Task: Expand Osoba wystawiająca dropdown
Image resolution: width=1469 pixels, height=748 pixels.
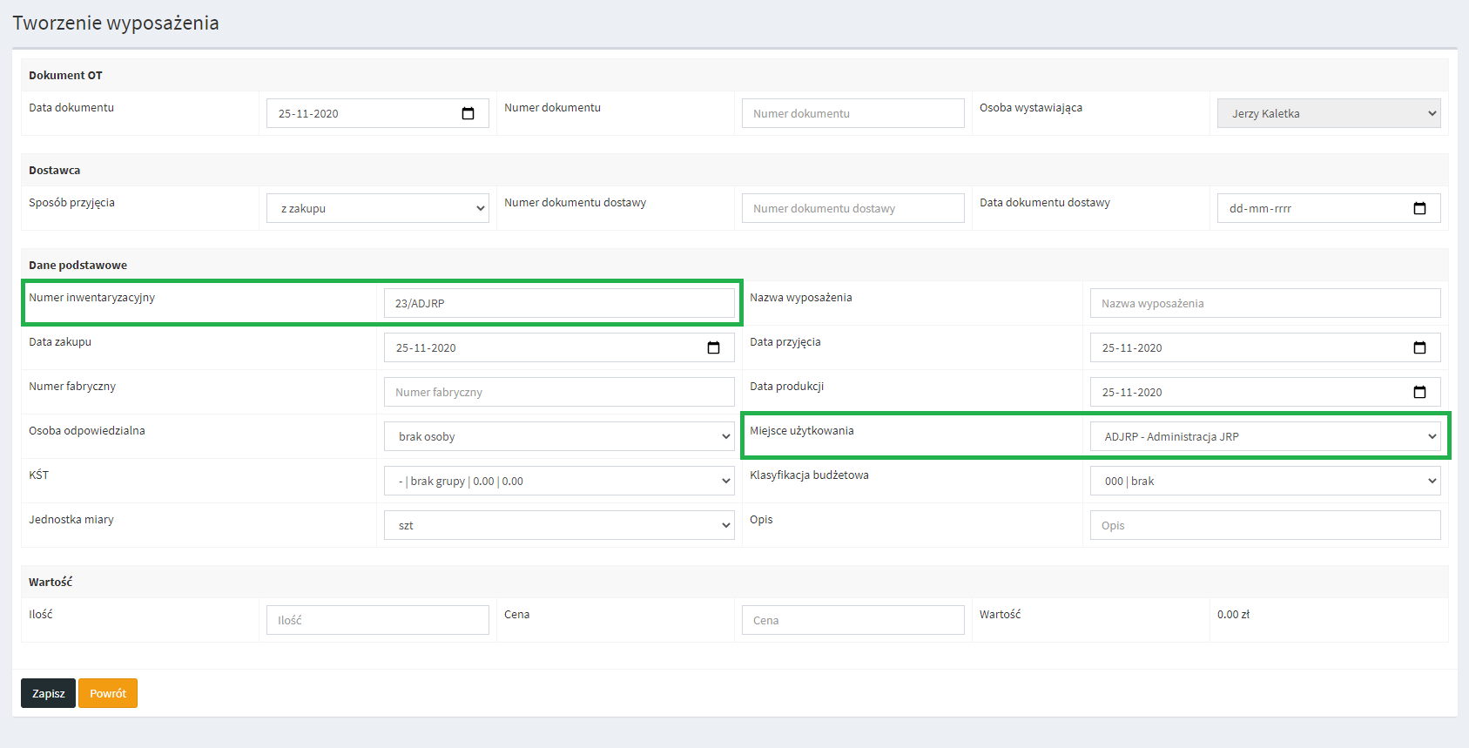Action: 1328,114
